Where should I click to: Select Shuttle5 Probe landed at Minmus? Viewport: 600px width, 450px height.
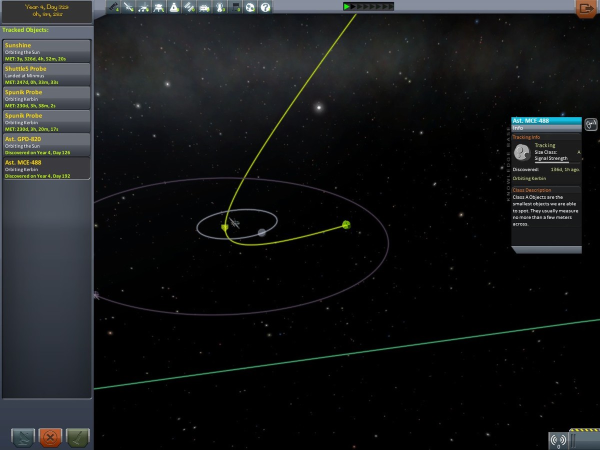(47, 75)
